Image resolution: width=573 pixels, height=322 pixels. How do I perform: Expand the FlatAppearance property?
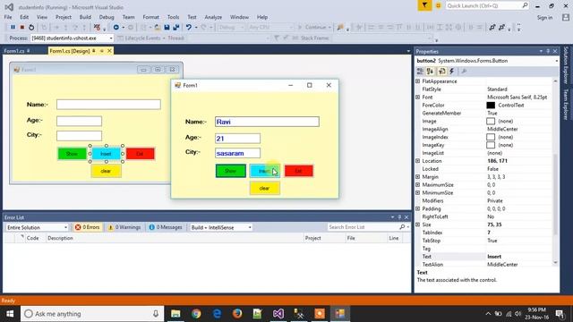coord(418,81)
